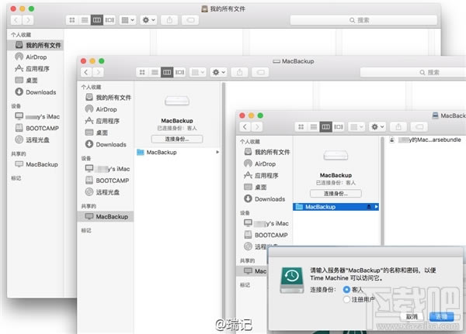466x334 pixels.
Task: Expand MacBackup folder arrow in front window
Action: coord(376,207)
